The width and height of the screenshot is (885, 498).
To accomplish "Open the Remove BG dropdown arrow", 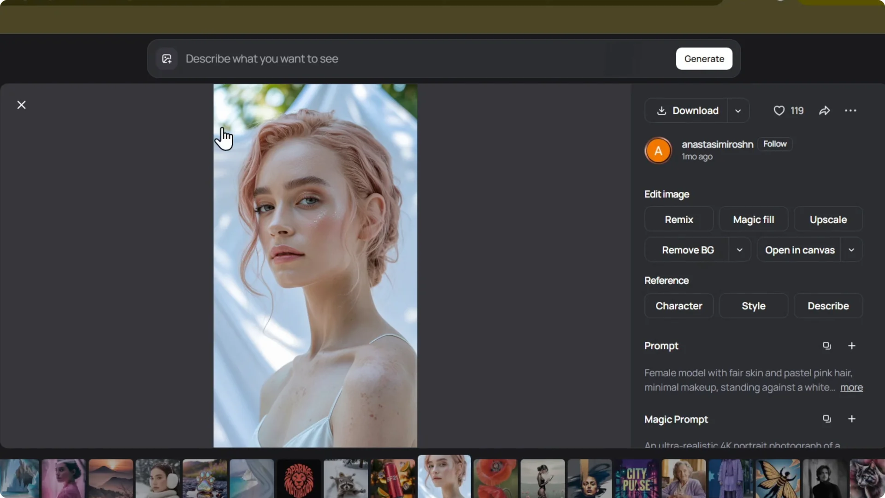I will point(740,249).
